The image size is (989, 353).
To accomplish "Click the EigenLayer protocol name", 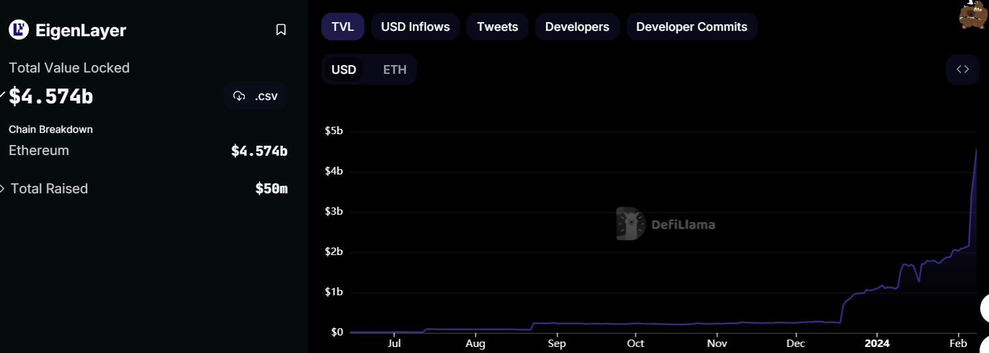I will [x=81, y=30].
